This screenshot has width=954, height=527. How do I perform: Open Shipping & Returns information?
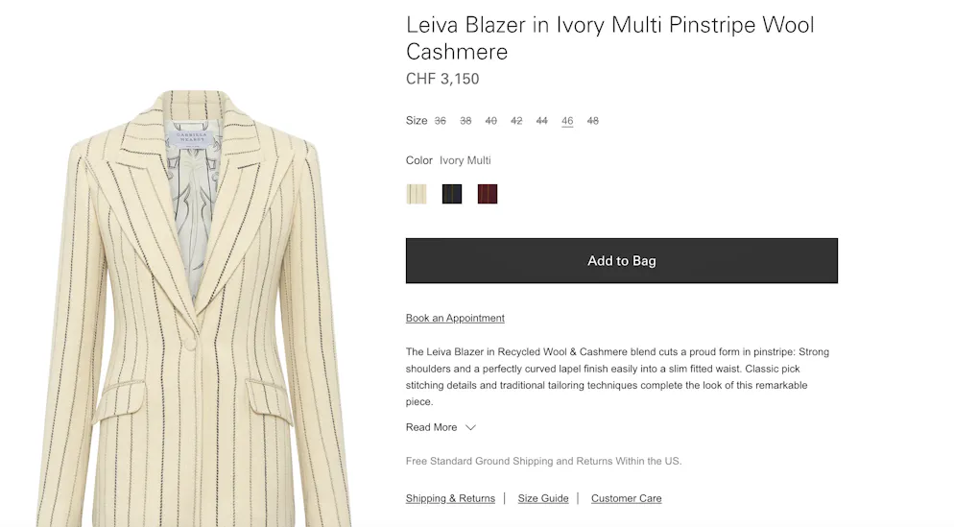pos(450,498)
